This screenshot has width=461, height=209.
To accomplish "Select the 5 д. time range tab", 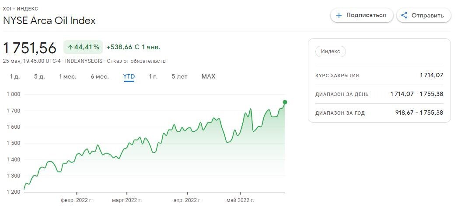I will pos(39,76).
